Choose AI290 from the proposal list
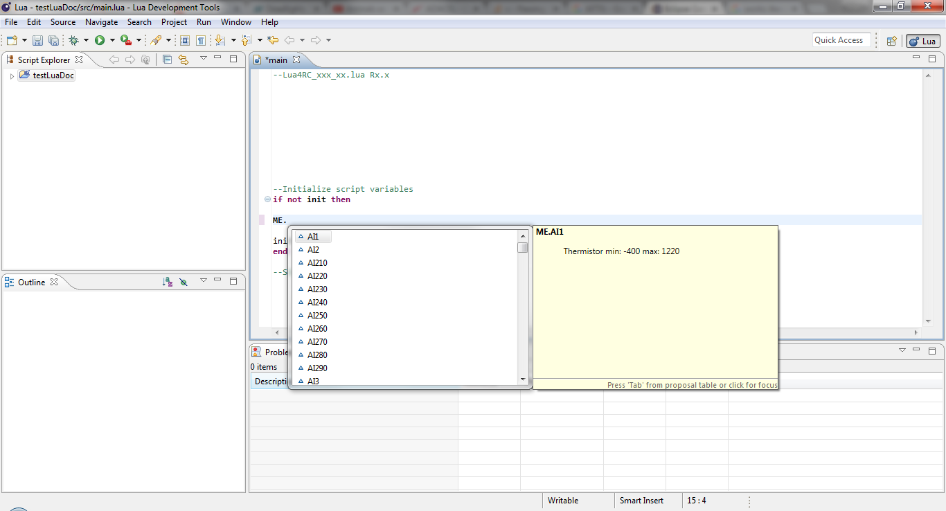946x511 pixels. point(317,368)
